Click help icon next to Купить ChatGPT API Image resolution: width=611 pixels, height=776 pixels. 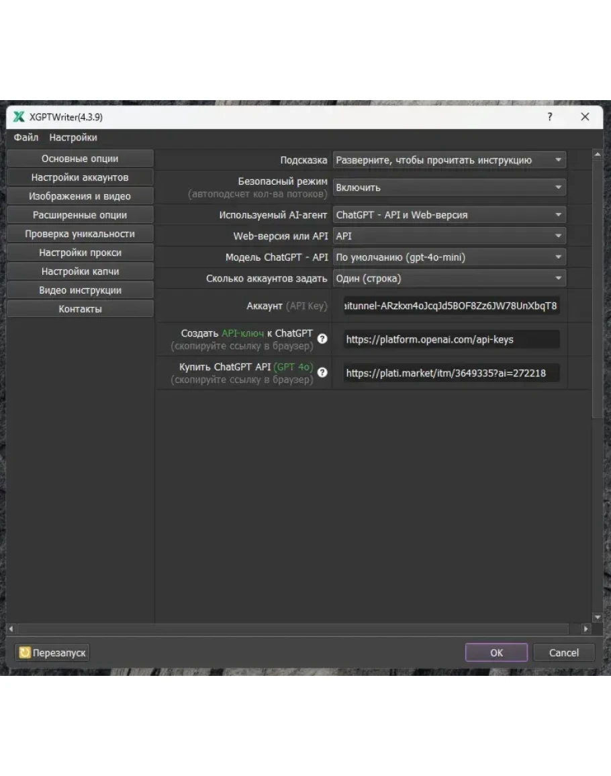pos(322,372)
